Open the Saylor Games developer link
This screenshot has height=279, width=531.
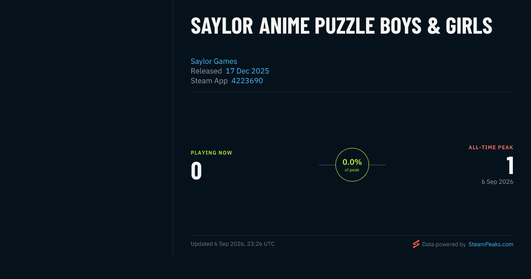pyautogui.click(x=214, y=61)
